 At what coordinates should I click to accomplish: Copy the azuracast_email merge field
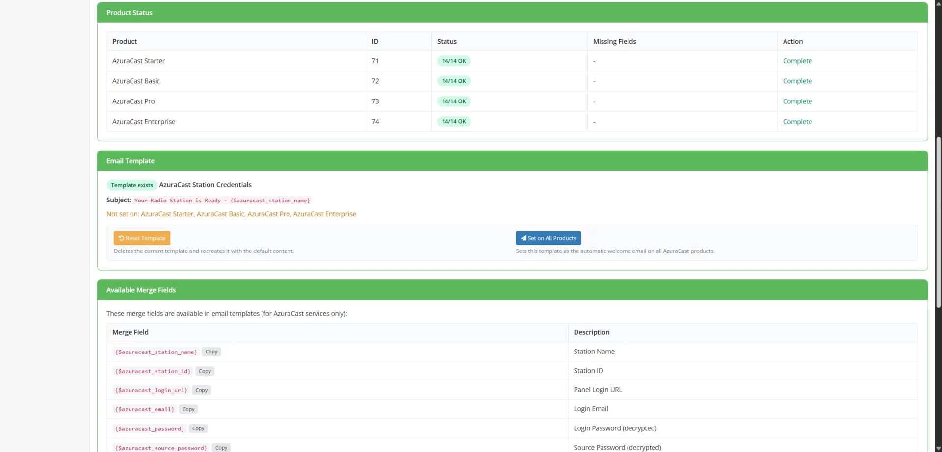(x=188, y=409)
